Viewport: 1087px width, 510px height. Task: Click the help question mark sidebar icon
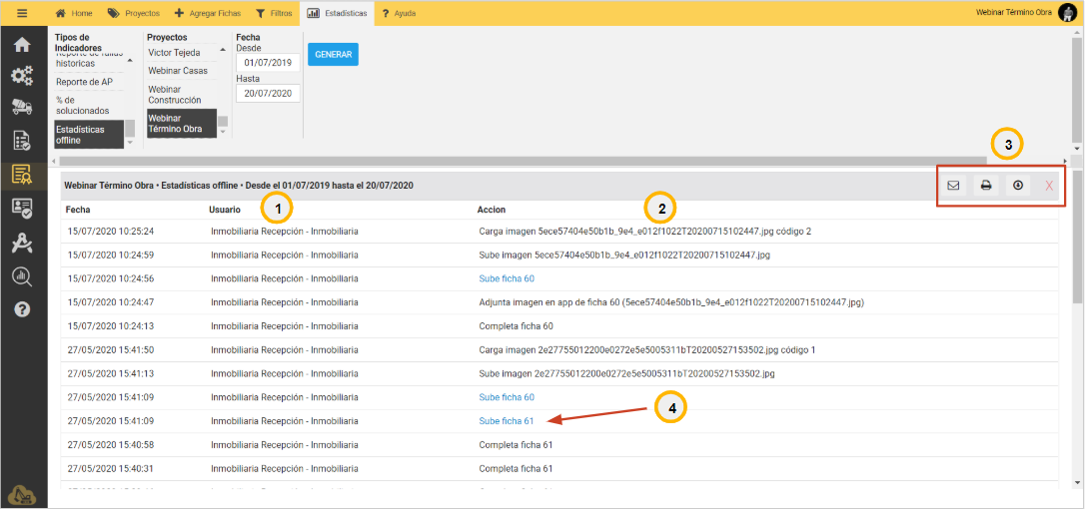coord(22,309)
